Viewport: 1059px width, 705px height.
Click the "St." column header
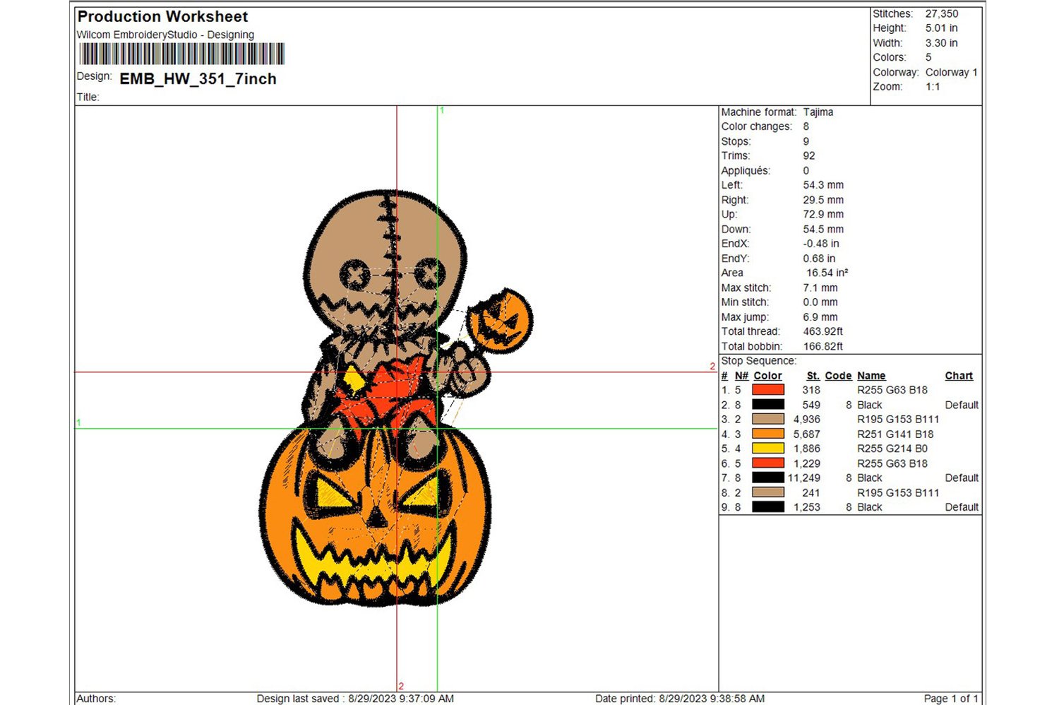[x=813, y=376]
